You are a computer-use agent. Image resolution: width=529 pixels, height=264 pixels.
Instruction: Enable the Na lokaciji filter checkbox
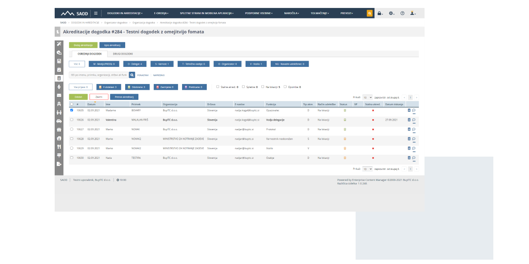tap(263, 87)
